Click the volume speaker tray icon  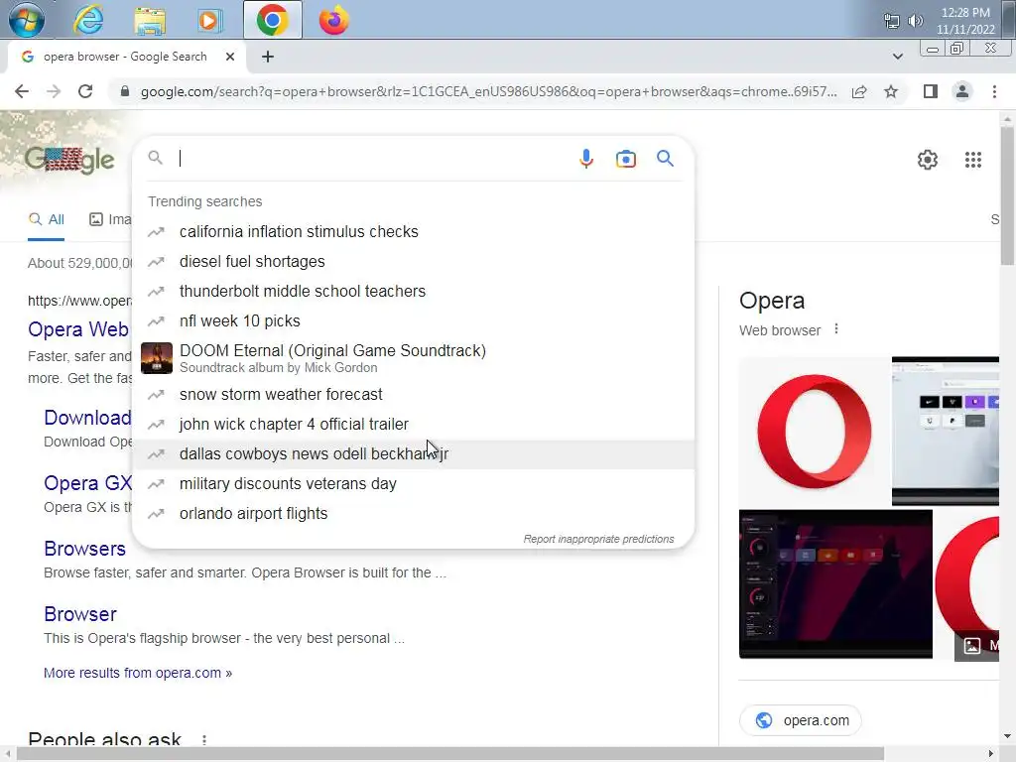pos(916,21)
